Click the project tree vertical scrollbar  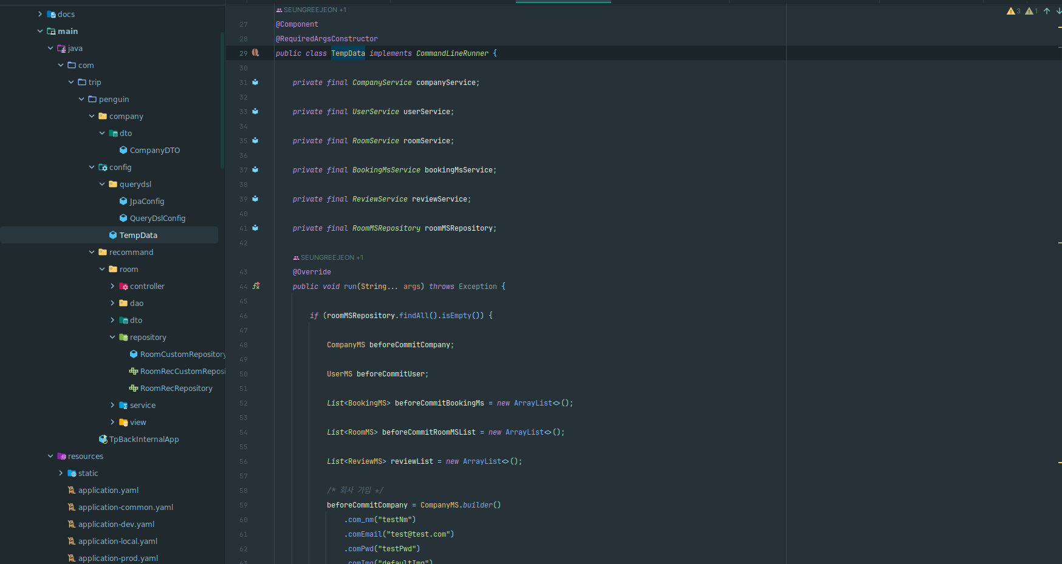click(x=222, y=100)
